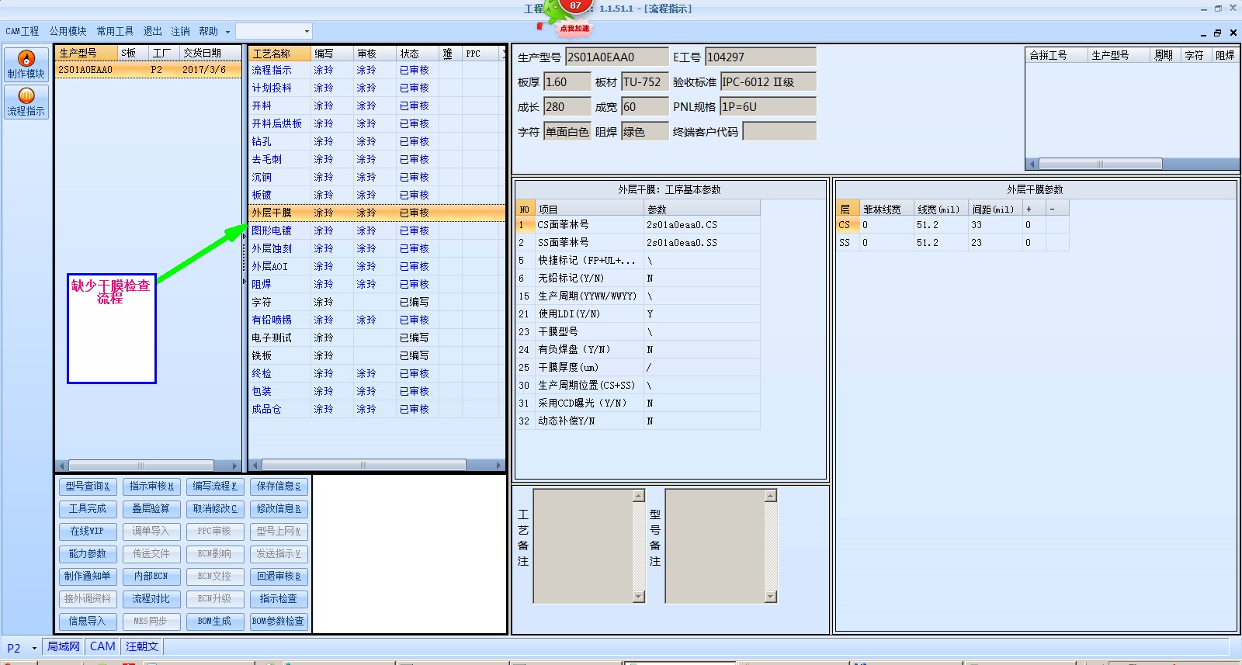Click the 内部ECN button
This screenshot has height=665, width=1242.
coord(151,577)
